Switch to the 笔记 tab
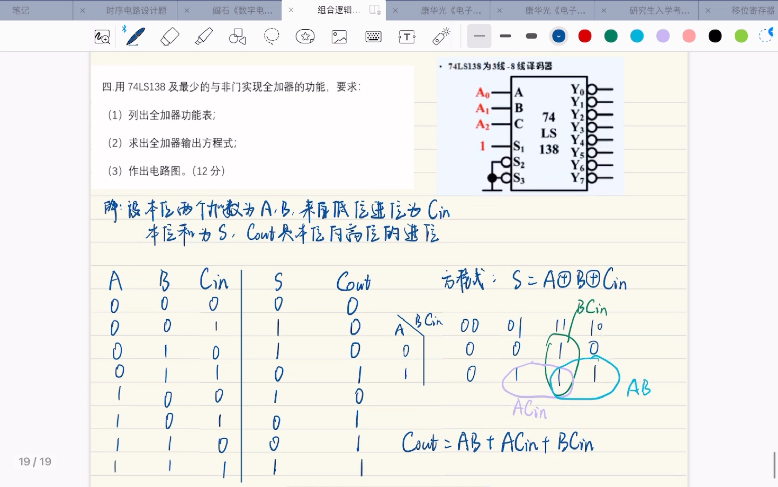 coord(21,10)
